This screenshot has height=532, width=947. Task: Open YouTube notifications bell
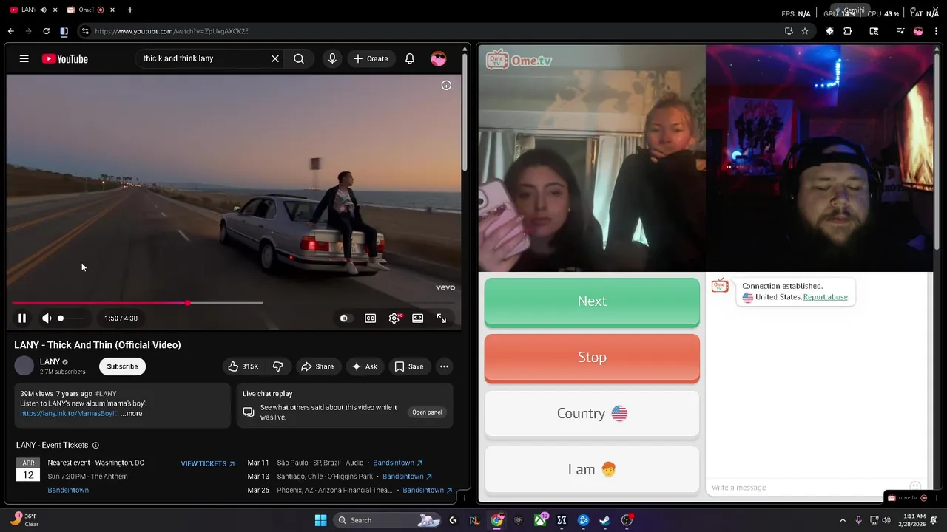coord(410,58)
